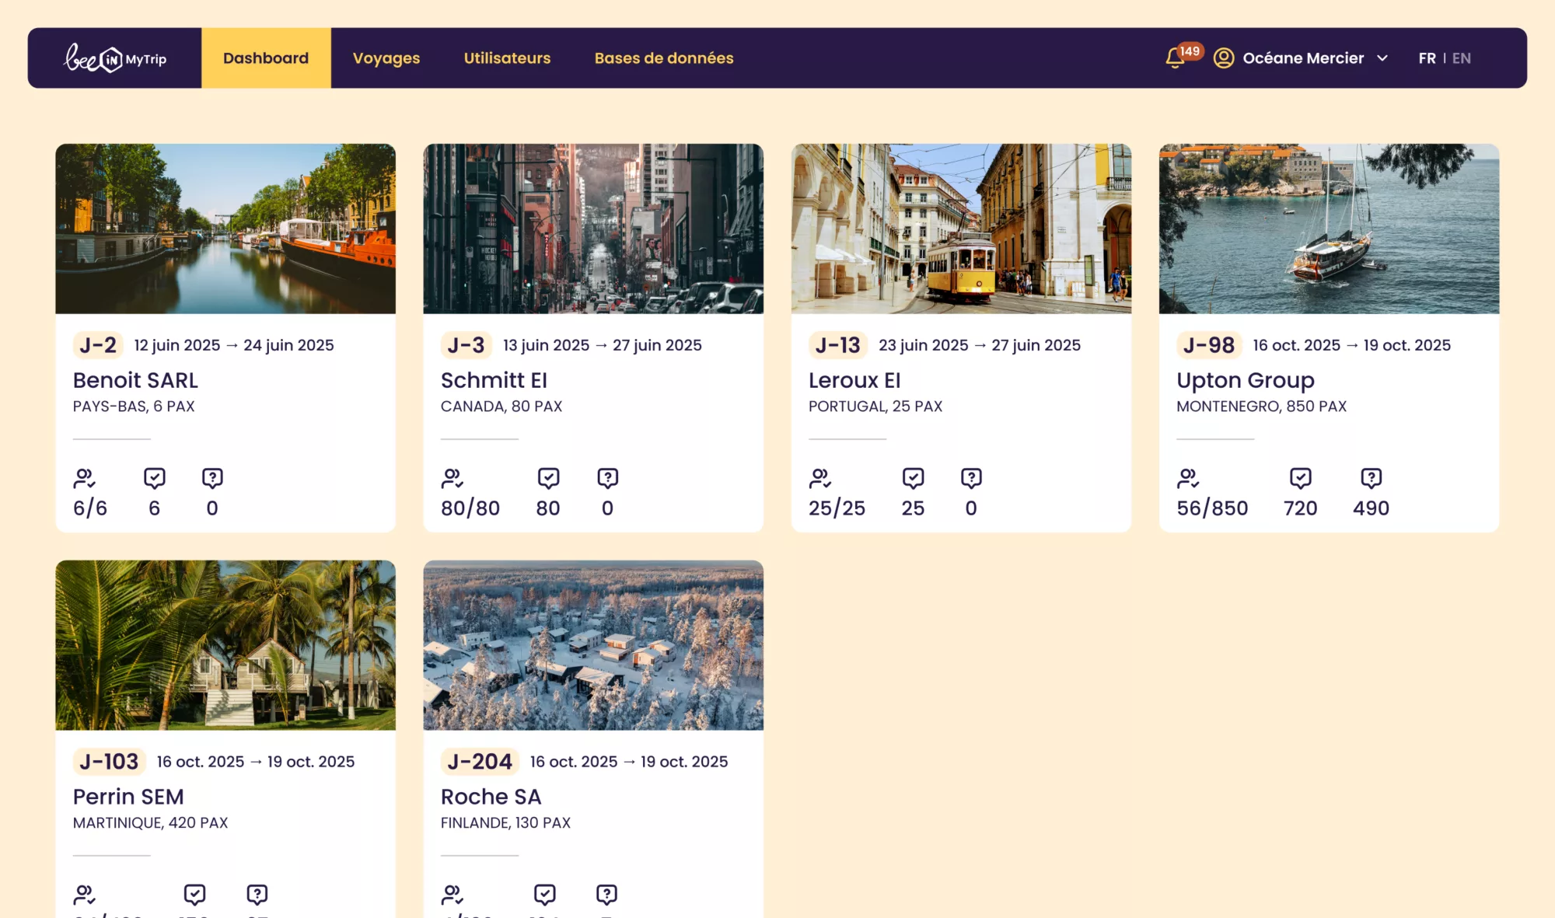Click question bubble icon on Upton Group card

1371,478
